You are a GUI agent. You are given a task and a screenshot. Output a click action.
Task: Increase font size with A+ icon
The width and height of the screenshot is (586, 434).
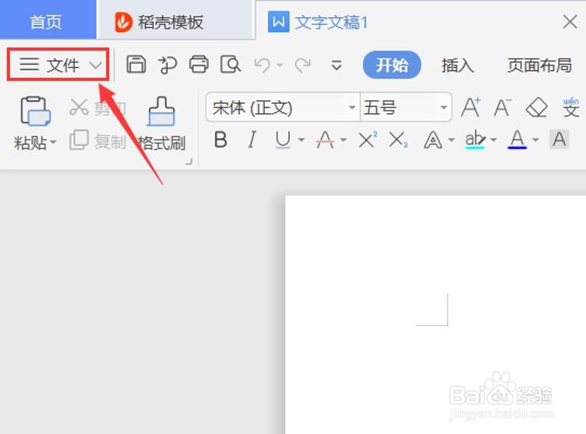(471, 108)
